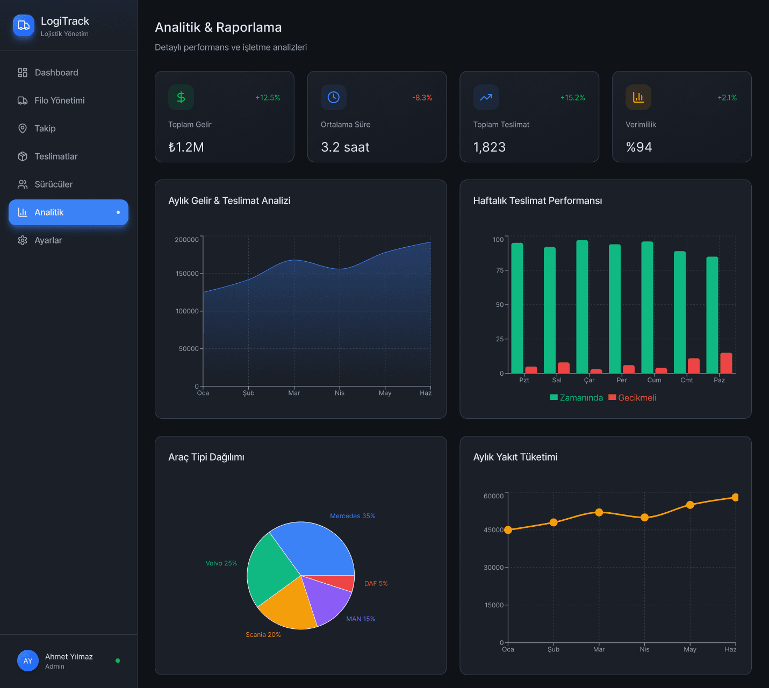Click the Mercedes 35% pie label
The width and height of the screenshot is (769, 688).
pos(353,516)
